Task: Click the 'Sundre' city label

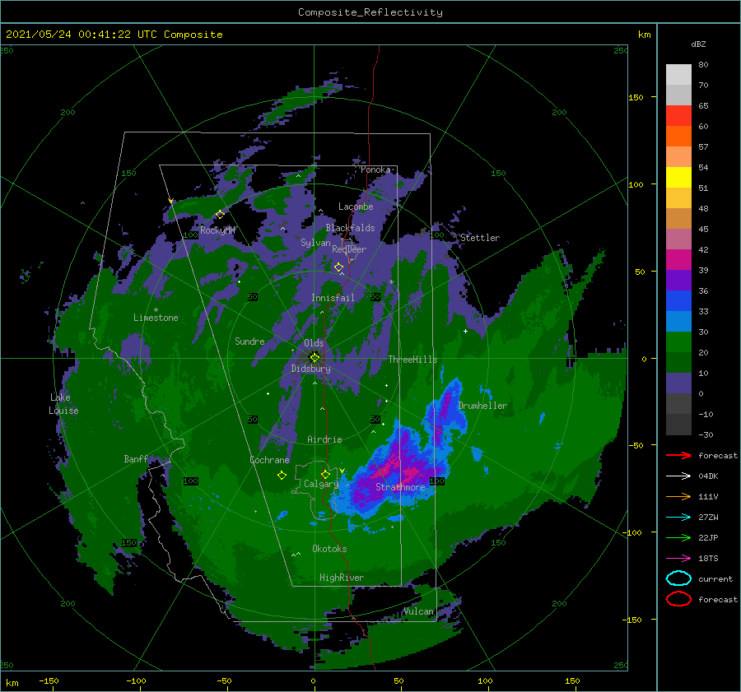Action: [x=249, y=341]
